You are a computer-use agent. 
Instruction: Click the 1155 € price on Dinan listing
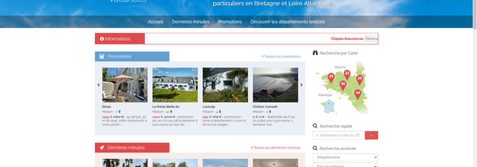[x=107, y=116]
